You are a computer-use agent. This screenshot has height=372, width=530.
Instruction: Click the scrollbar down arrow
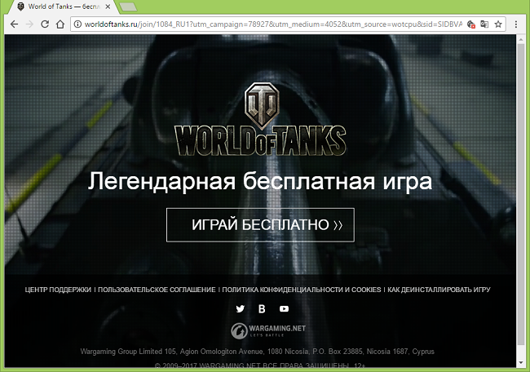pos(522,366)
